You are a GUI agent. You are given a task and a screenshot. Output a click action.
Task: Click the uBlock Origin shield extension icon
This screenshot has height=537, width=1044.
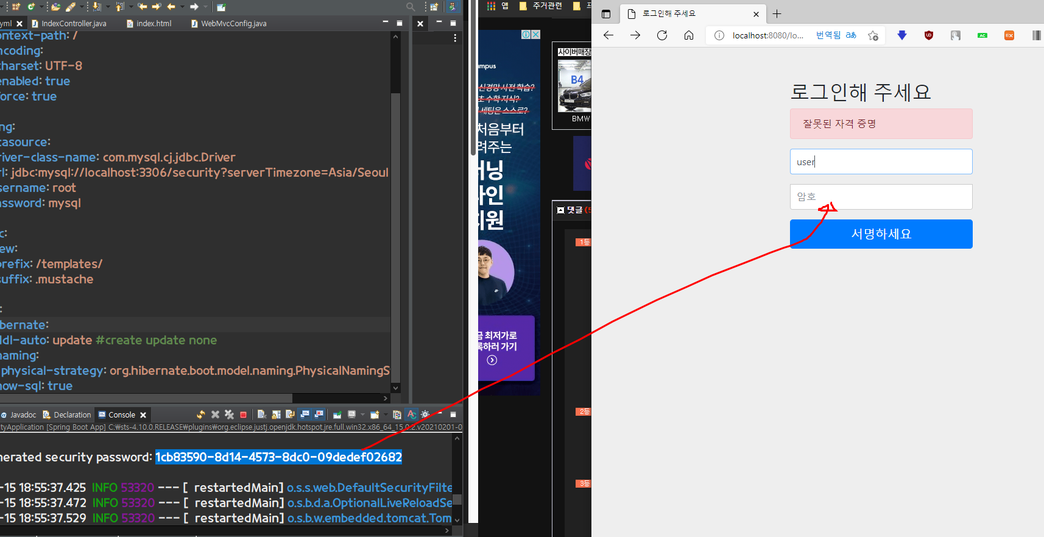click(929, 35)
